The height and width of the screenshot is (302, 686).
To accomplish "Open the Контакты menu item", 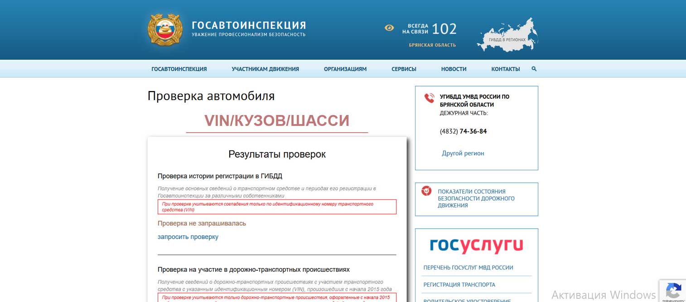I will point(506,69).
